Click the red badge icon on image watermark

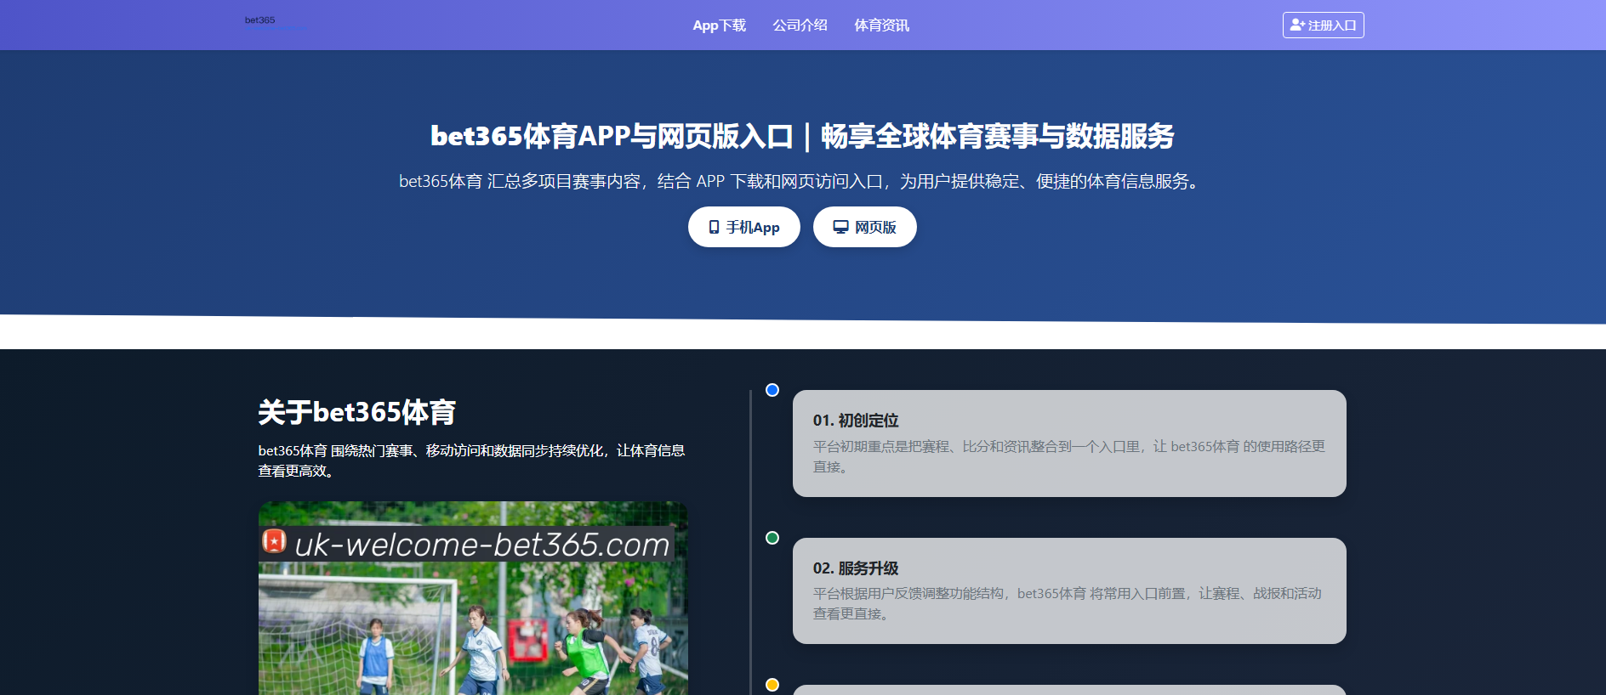coord(274,541)
